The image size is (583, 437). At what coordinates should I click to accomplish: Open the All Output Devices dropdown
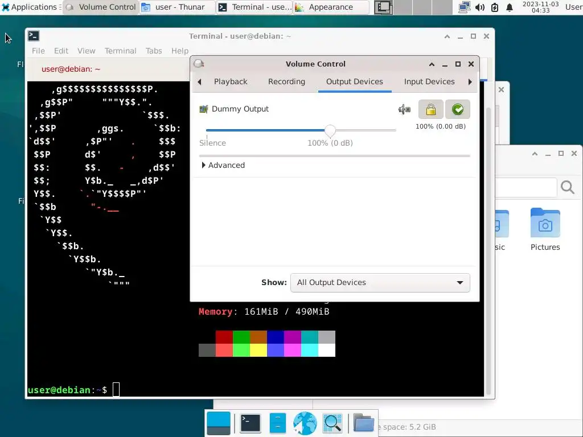click(380, 283)
